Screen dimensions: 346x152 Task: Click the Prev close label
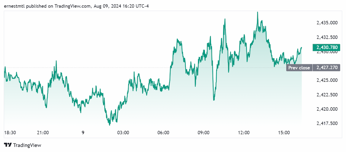[x=299, y=68]
